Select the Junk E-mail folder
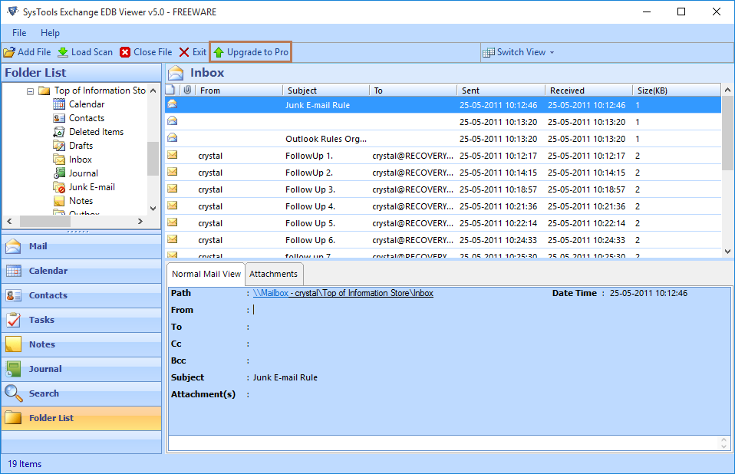Viewport: 735px width, 474px height. point(91,187)
